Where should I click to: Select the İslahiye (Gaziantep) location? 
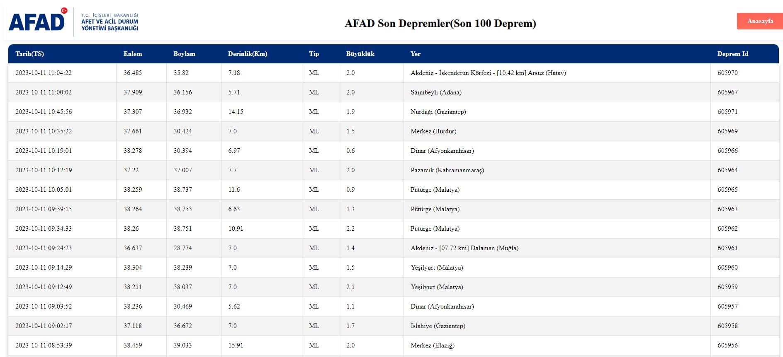(438, 326)
